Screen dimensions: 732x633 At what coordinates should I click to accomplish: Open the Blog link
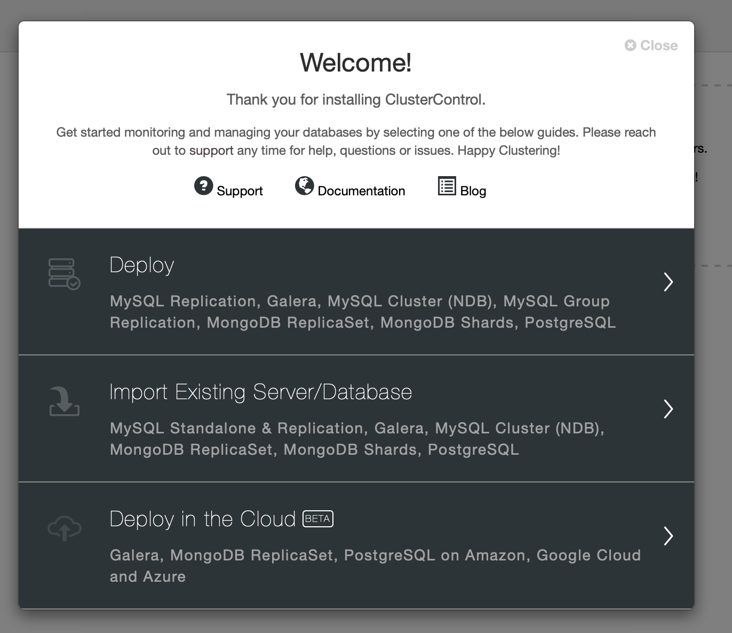tap(473, 191)
